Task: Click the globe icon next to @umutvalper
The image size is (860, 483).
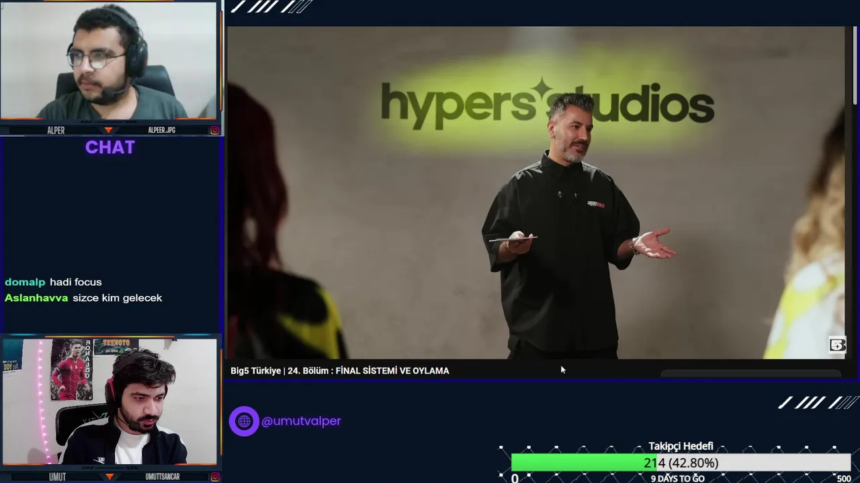Action: pos(244,421)
